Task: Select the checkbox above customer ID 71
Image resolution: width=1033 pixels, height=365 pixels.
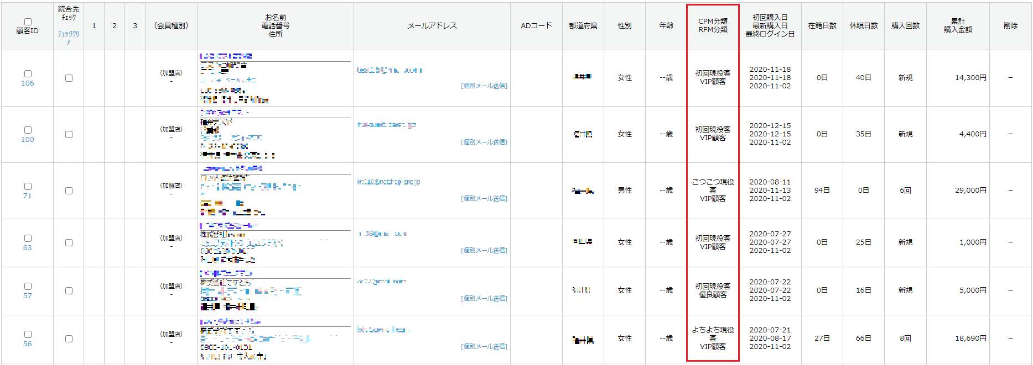Action: click(x=28, y=186)
